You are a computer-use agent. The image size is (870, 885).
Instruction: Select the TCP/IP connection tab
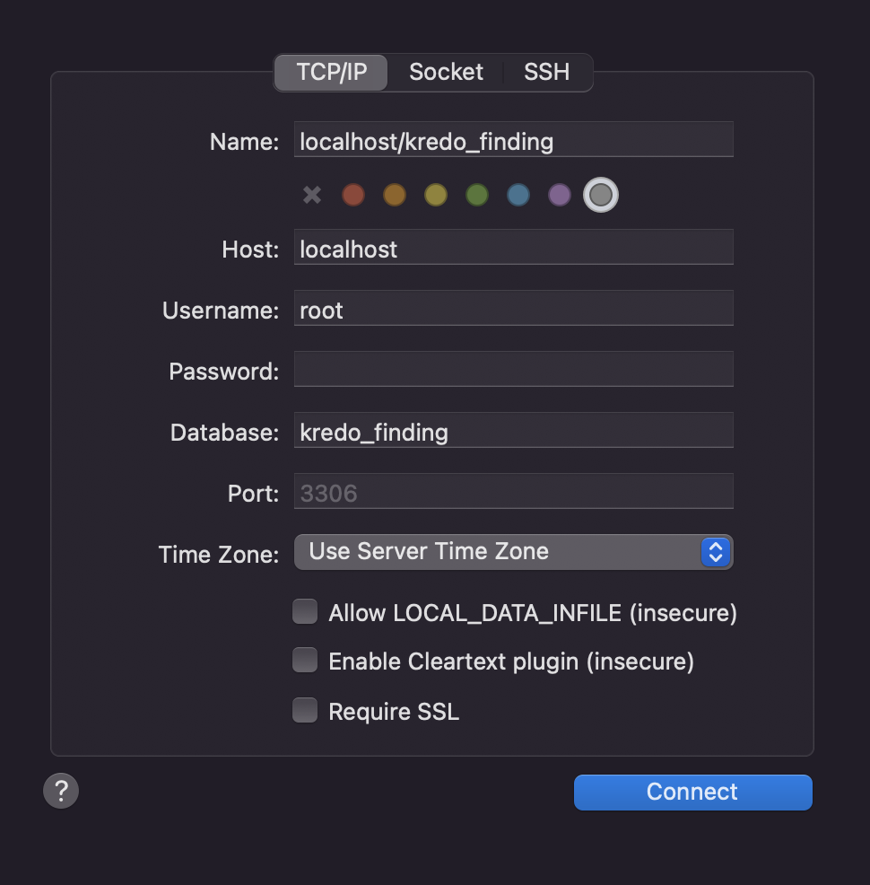(331, 72)
